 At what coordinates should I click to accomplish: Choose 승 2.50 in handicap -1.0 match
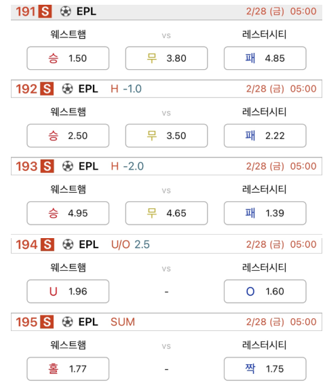click(68, 136)
